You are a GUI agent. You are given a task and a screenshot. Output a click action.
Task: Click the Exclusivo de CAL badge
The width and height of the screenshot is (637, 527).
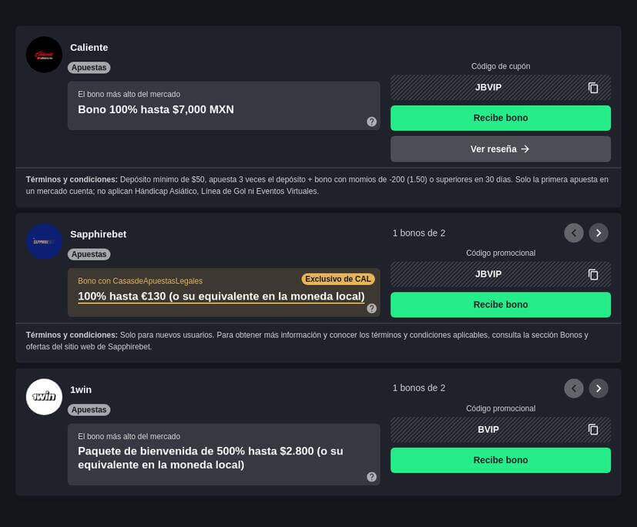click(x=338, y=279)
